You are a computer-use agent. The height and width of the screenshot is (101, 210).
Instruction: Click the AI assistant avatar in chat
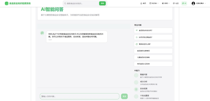42,33
